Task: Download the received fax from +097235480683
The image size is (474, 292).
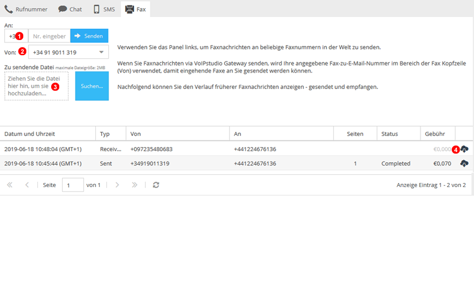Action: (x=464, y=149)
